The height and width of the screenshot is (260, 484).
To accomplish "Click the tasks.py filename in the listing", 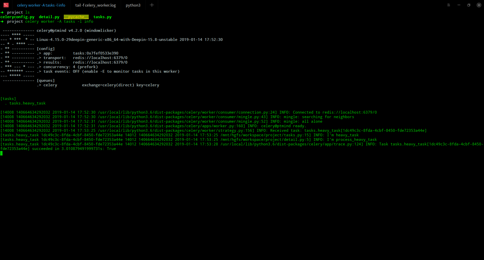I will 102,17.
